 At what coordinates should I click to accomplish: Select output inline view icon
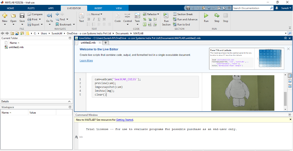click(x=290, y=81)
